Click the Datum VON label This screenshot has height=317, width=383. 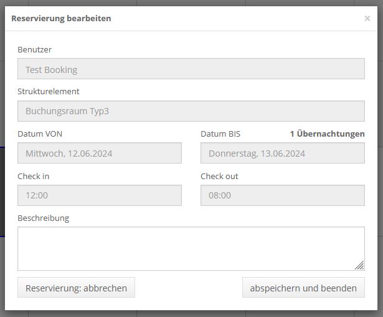[40, 134]
